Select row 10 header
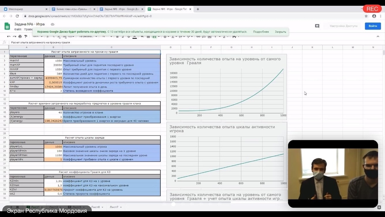Screen dimensions: 385x217 click(x=5, y=91)
